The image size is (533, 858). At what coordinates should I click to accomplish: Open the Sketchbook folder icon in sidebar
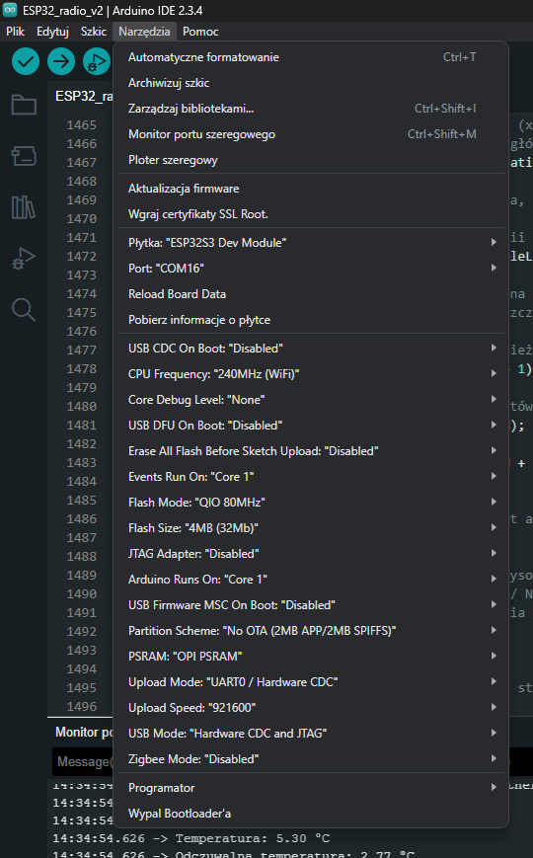point(24,105)
